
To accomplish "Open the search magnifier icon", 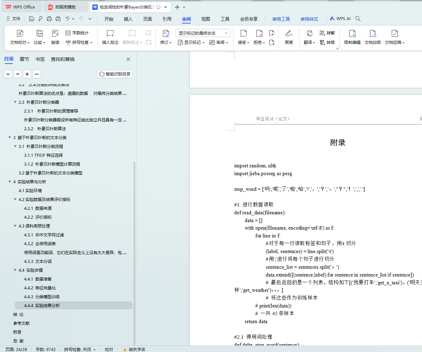I will point(358,19).
